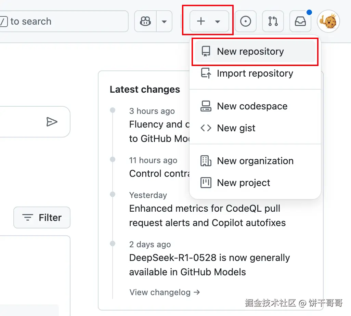Open the cookie avatar user menu
The width and height of the screenshot is (351, 316).
(328, 22)
